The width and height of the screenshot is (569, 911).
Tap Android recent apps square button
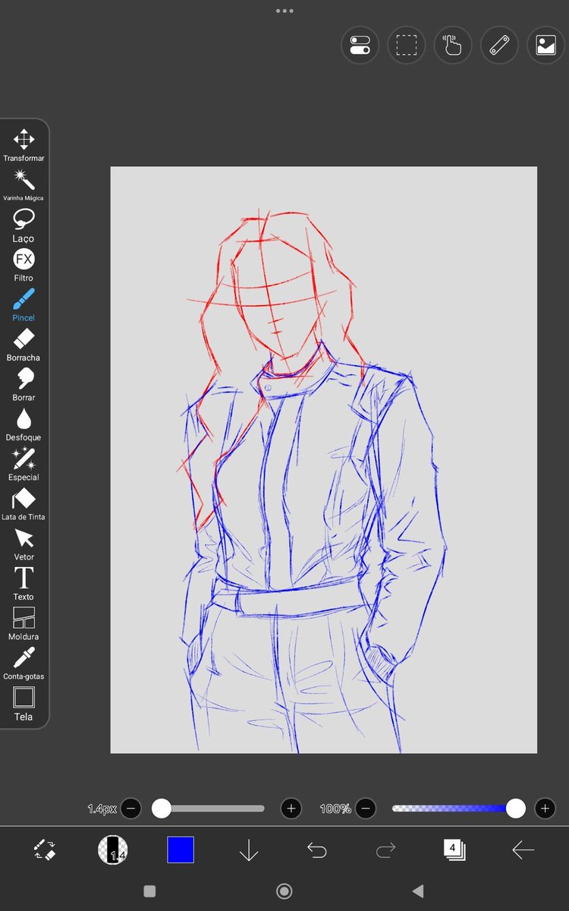click(x=149, y=891)
